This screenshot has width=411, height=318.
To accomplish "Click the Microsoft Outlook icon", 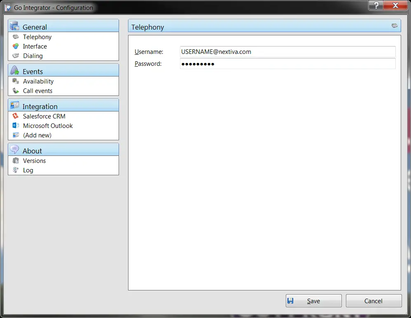I will (x=16, y=125).
